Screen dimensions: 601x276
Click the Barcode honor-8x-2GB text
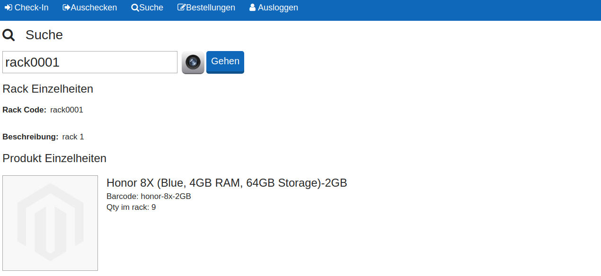149,196
